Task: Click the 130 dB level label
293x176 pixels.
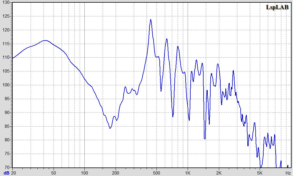Action: (6, 2)
